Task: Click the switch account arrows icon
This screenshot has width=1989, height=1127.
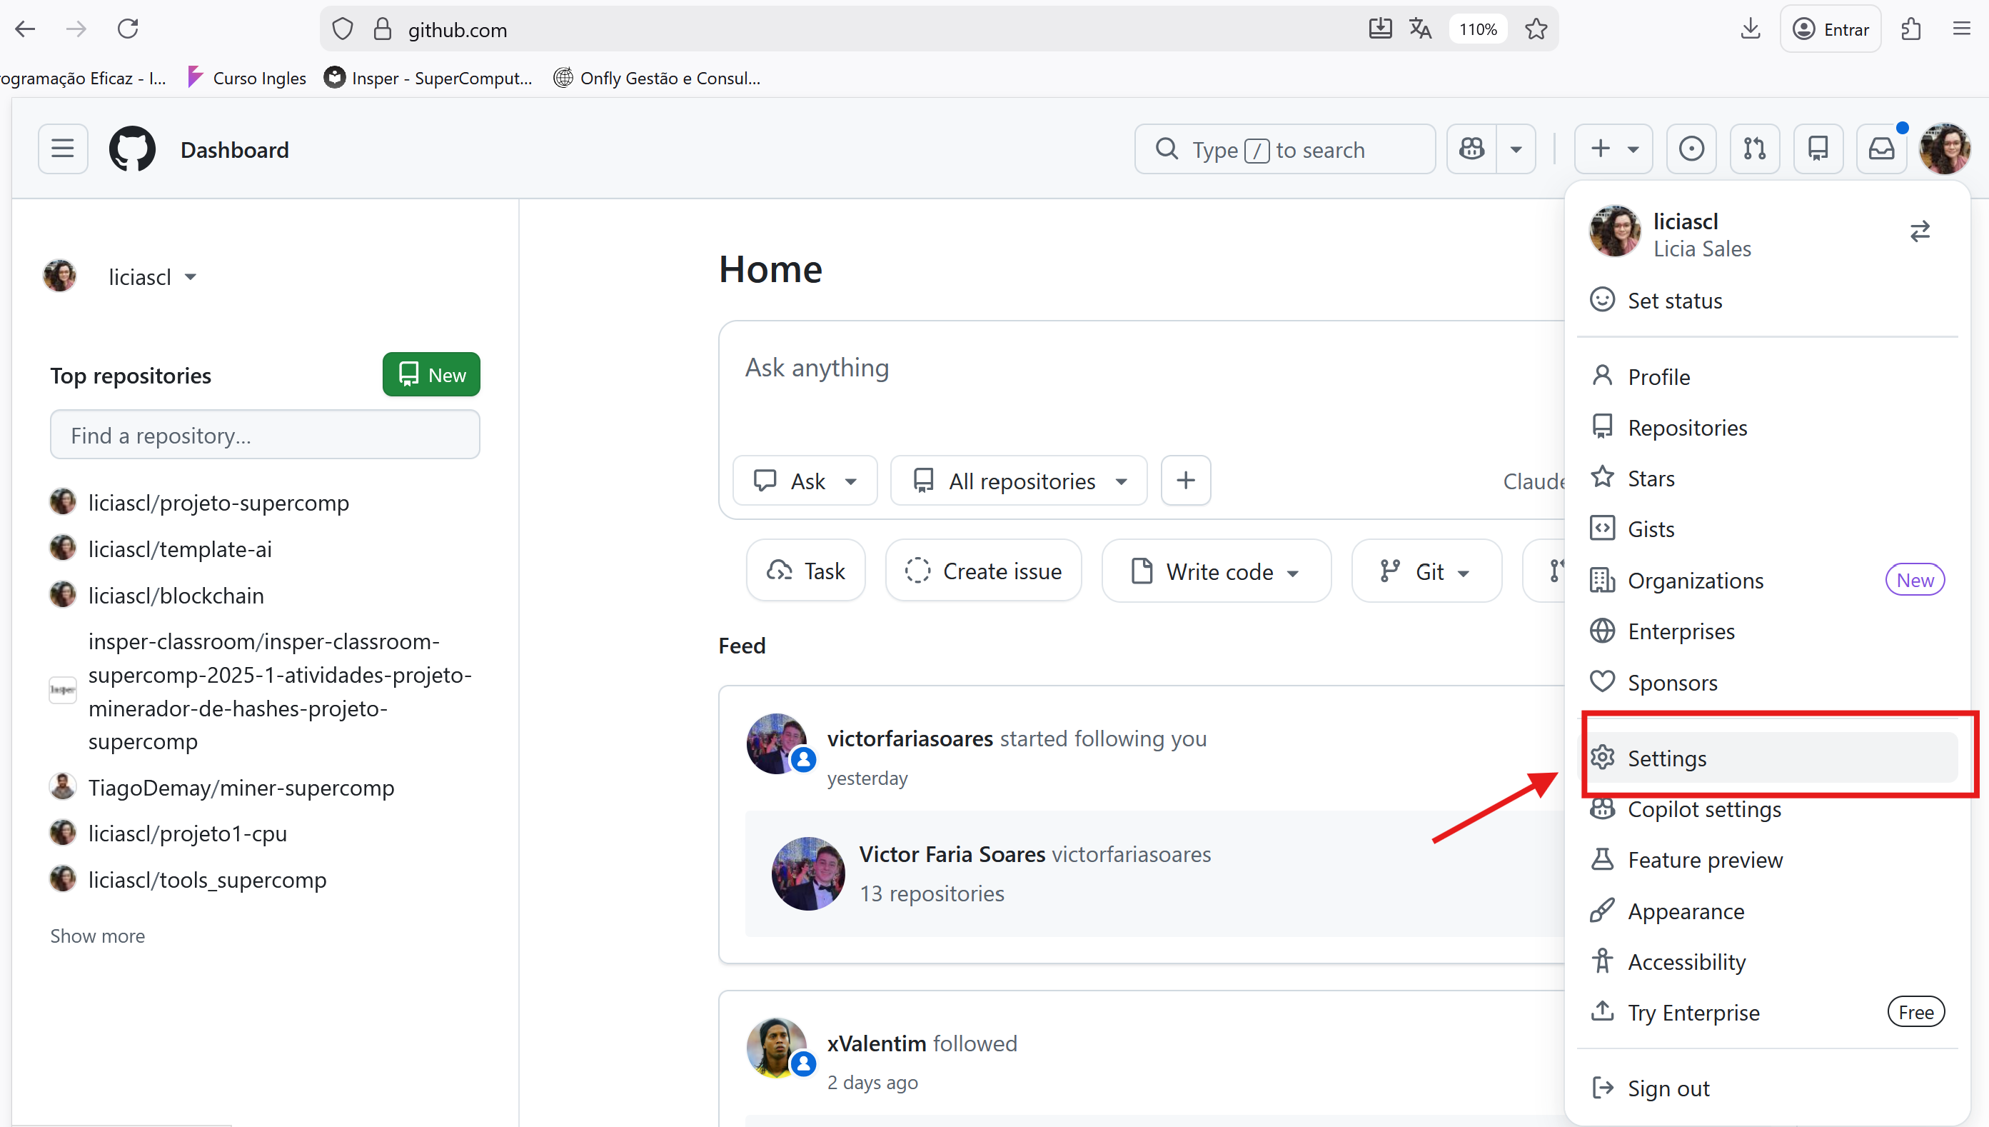Action: 1919,231
